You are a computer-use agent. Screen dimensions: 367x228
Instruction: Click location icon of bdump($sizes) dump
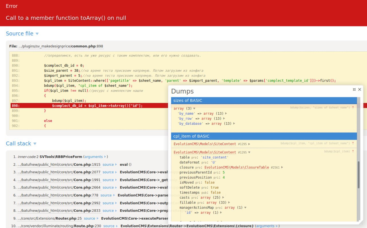pos(353,107)
